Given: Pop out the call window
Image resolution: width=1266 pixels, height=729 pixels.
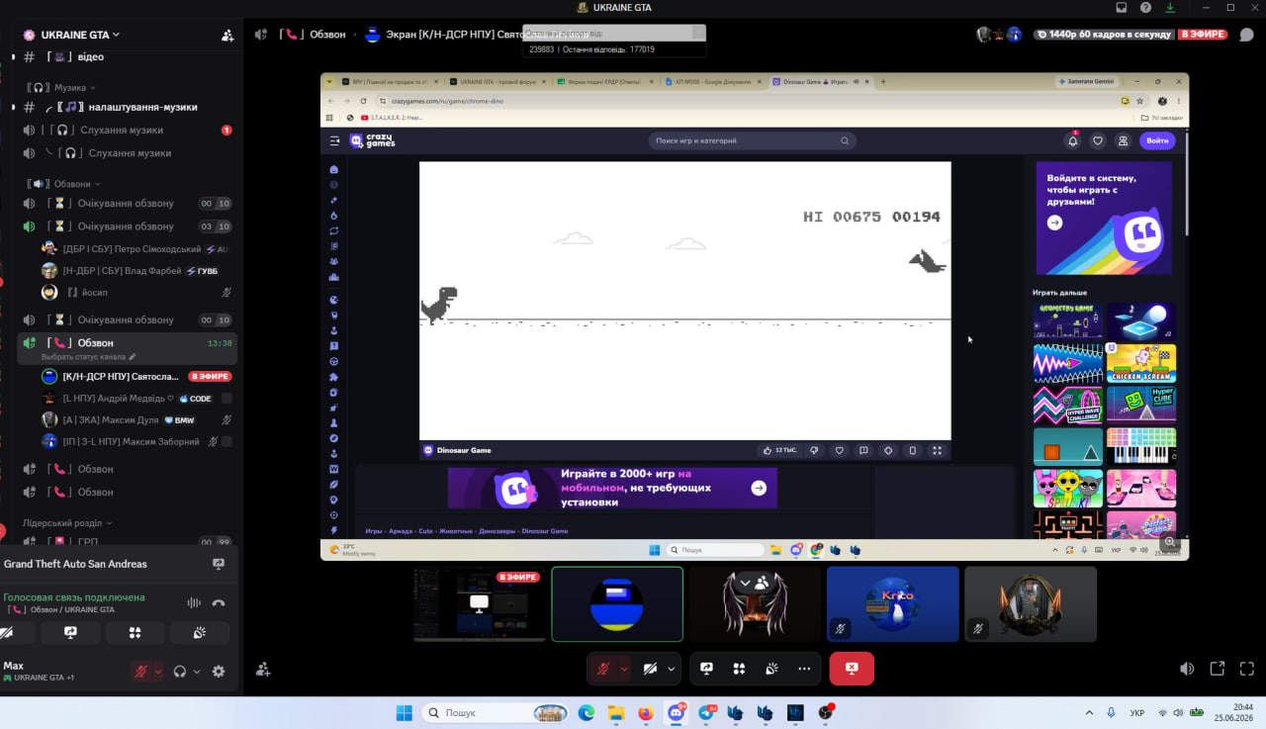Looking at the screenshot, I should (x=1218, y=669).
